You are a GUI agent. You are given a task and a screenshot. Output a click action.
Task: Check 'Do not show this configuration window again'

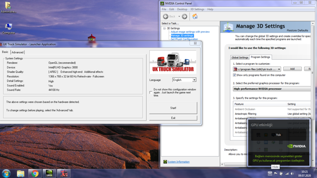(x=151, y=93)
